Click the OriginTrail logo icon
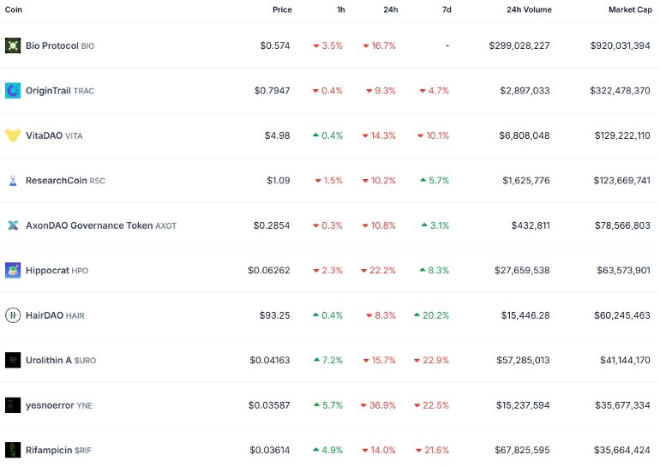 click(13, 90)
